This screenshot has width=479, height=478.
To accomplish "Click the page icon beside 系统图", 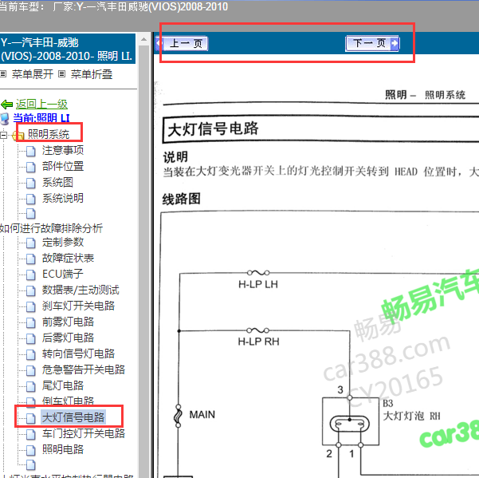I will tap(30, 183).
